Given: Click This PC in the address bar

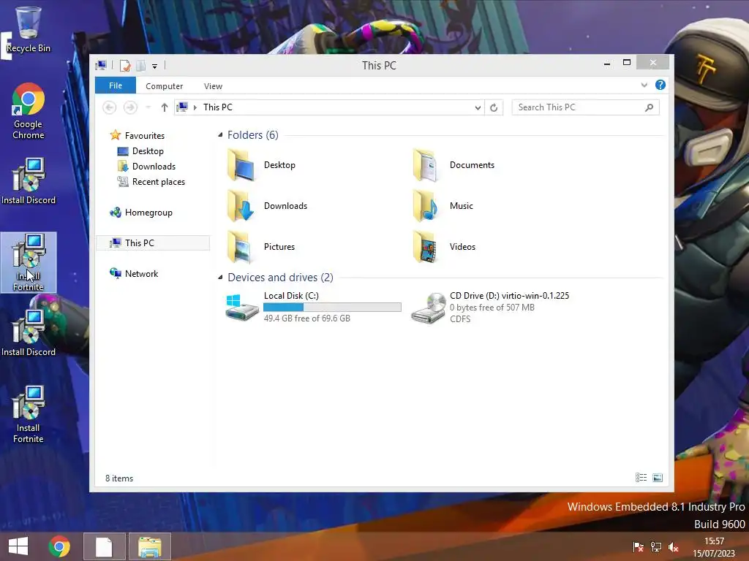Looking at the screenshot, I should coord(218,107).
